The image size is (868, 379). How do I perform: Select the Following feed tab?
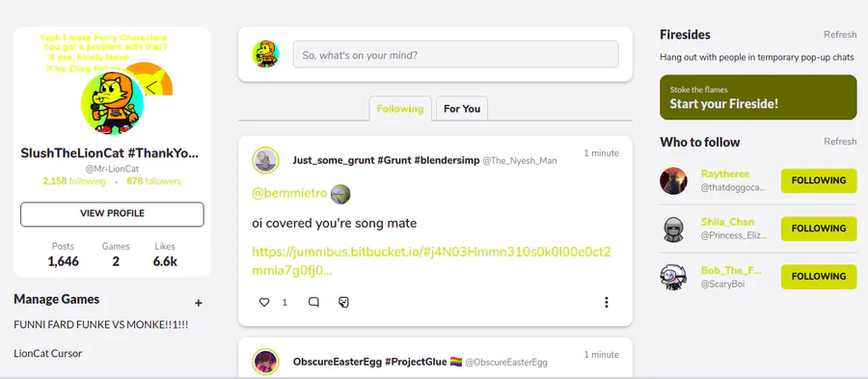point(399,108)
